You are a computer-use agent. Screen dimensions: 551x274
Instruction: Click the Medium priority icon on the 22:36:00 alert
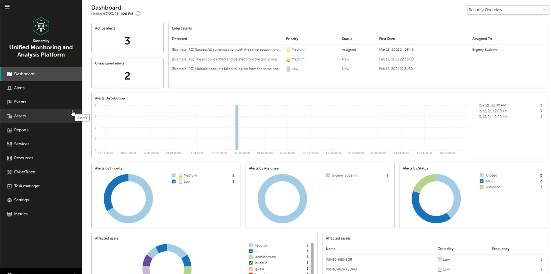pyautogui.click(x=288, y=59)
